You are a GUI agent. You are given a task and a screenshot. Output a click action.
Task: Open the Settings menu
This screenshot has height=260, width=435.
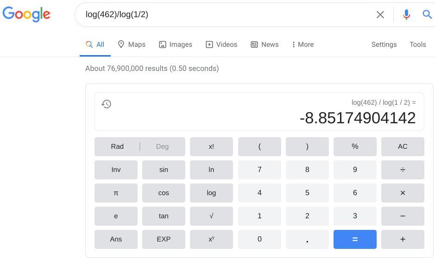[384, 44]
